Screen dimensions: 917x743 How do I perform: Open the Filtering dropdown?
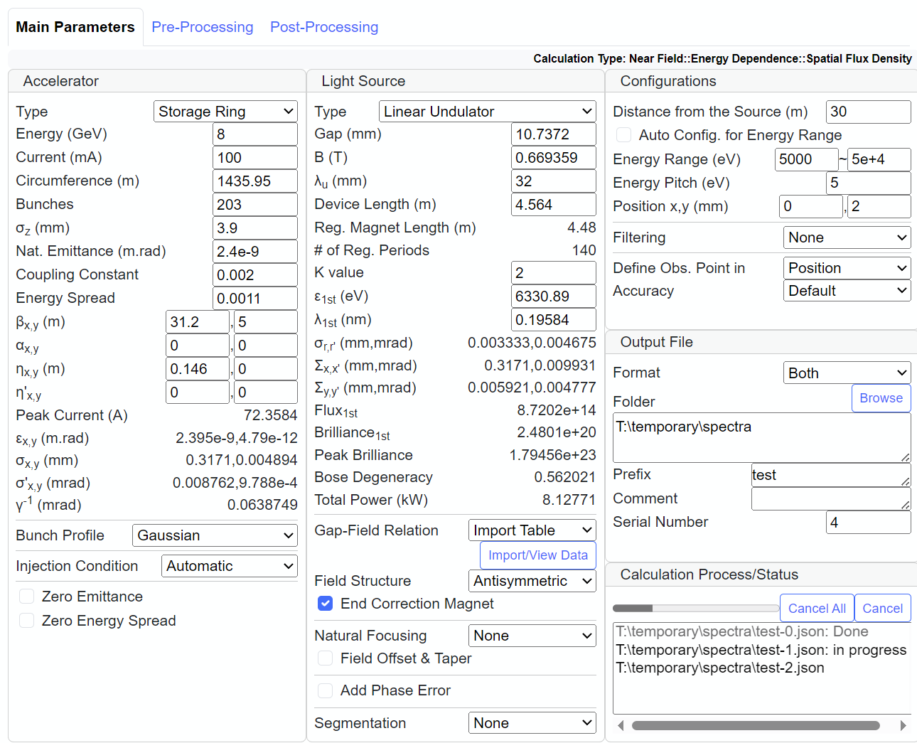click(x=847, y=237)
